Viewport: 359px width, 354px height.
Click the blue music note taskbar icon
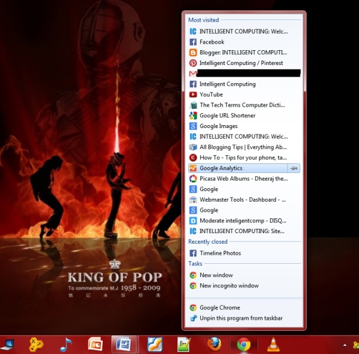[x=66, y=345]
